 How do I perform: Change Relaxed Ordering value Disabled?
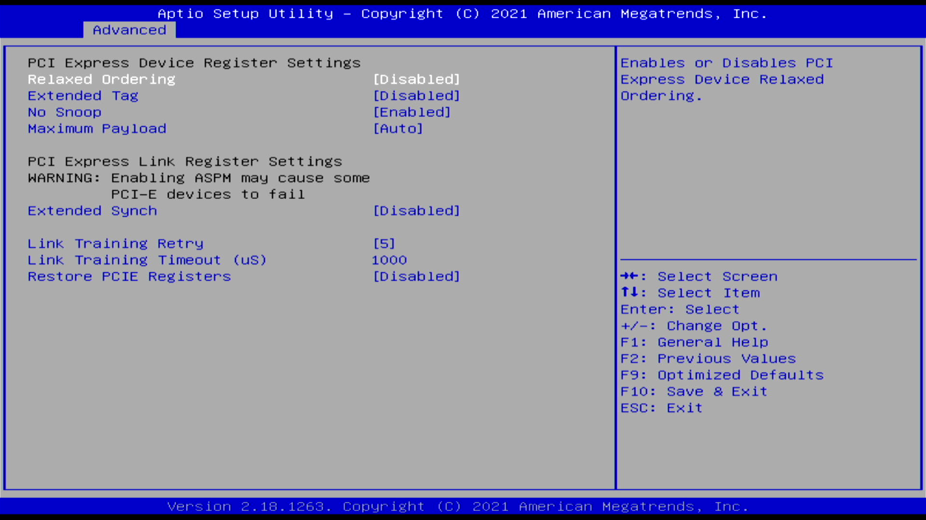pyautogui.click(x=417, y=79)
